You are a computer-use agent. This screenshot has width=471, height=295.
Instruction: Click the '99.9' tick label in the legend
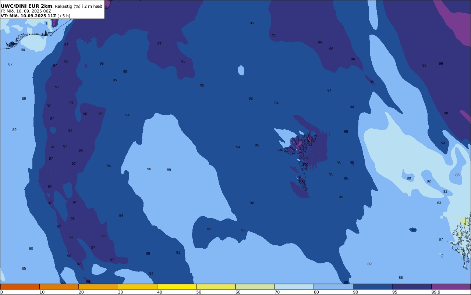(436, 292)
